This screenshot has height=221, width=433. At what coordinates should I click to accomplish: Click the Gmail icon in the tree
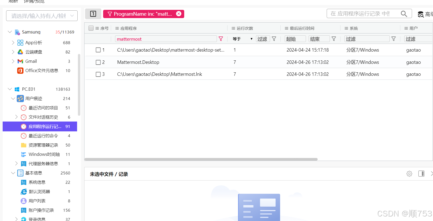[20, 61]
